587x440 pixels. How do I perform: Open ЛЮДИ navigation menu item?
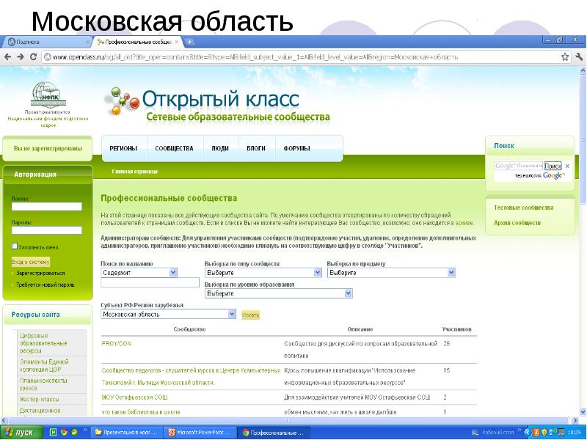[x=220, y=149]
